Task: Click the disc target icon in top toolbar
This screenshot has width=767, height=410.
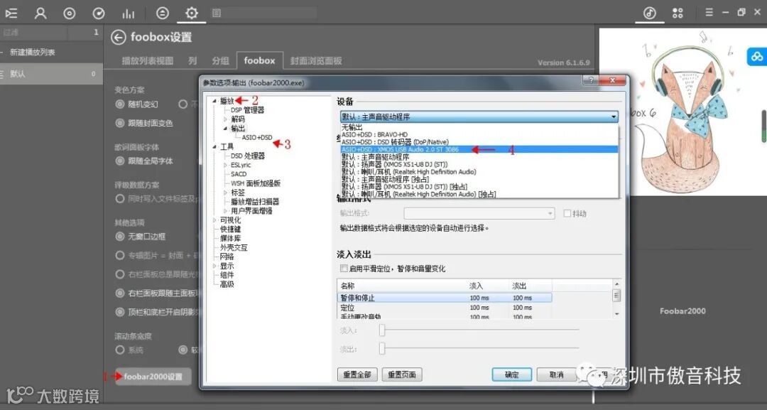Action: (70, 14)
